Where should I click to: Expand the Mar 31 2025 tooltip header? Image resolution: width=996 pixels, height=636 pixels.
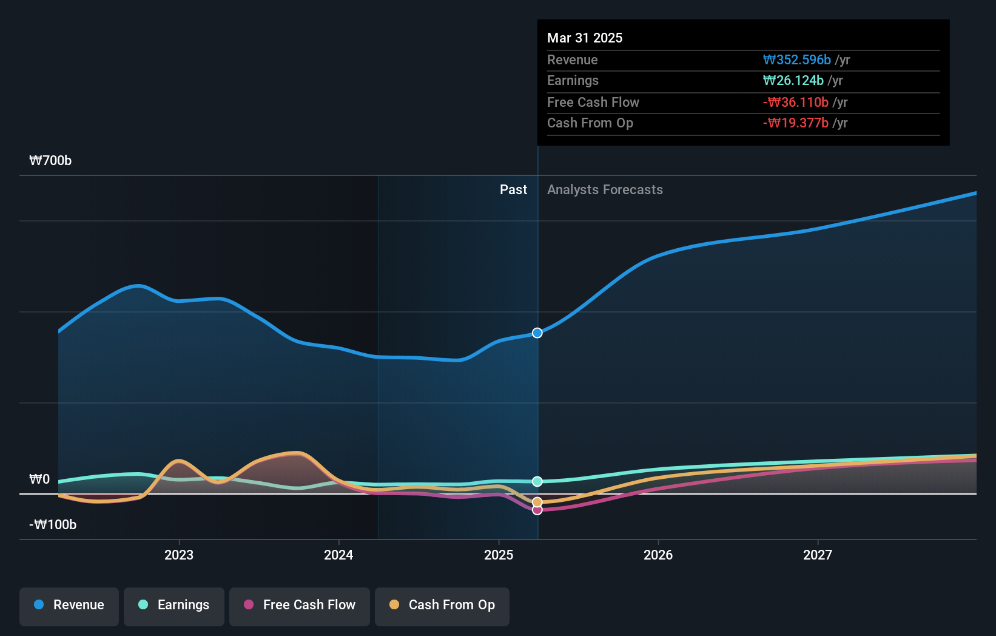click(585, 38)
